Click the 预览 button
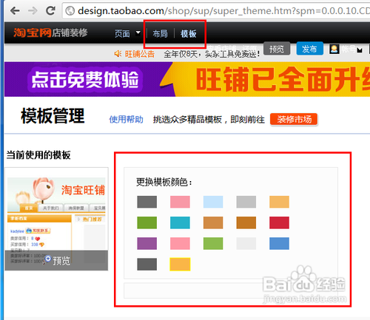This screenshot has width=370, height=320. coord(277,49)
